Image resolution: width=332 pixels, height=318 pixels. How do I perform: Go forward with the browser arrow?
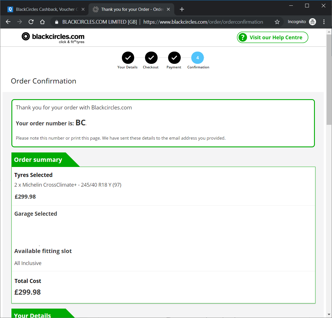pos(19,22)
